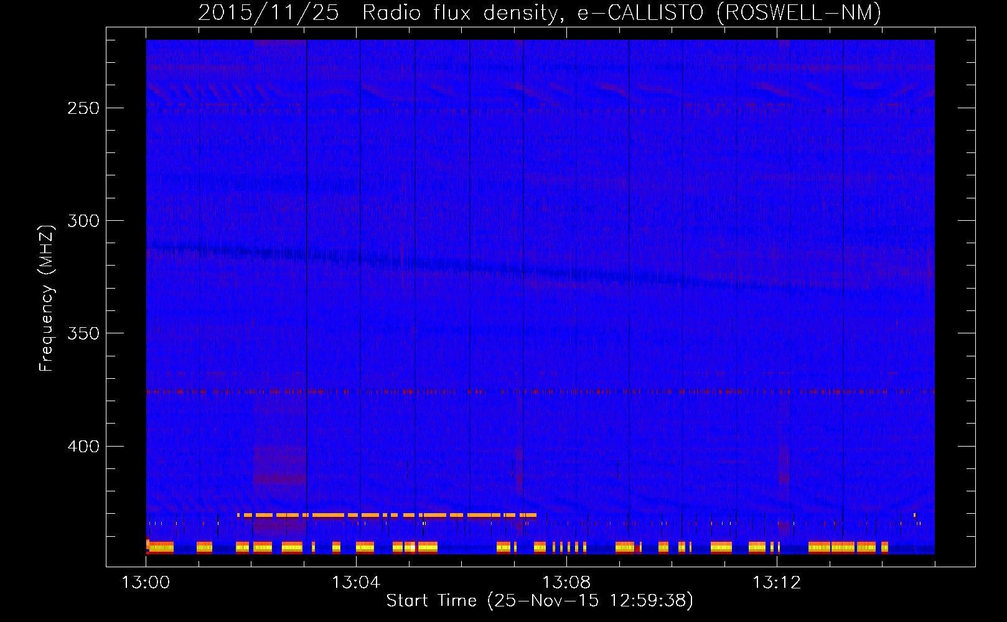Click the 13:12 time tick label

pos(777,583)
